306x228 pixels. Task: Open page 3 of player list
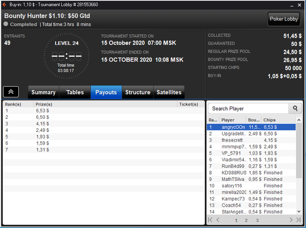257,221
